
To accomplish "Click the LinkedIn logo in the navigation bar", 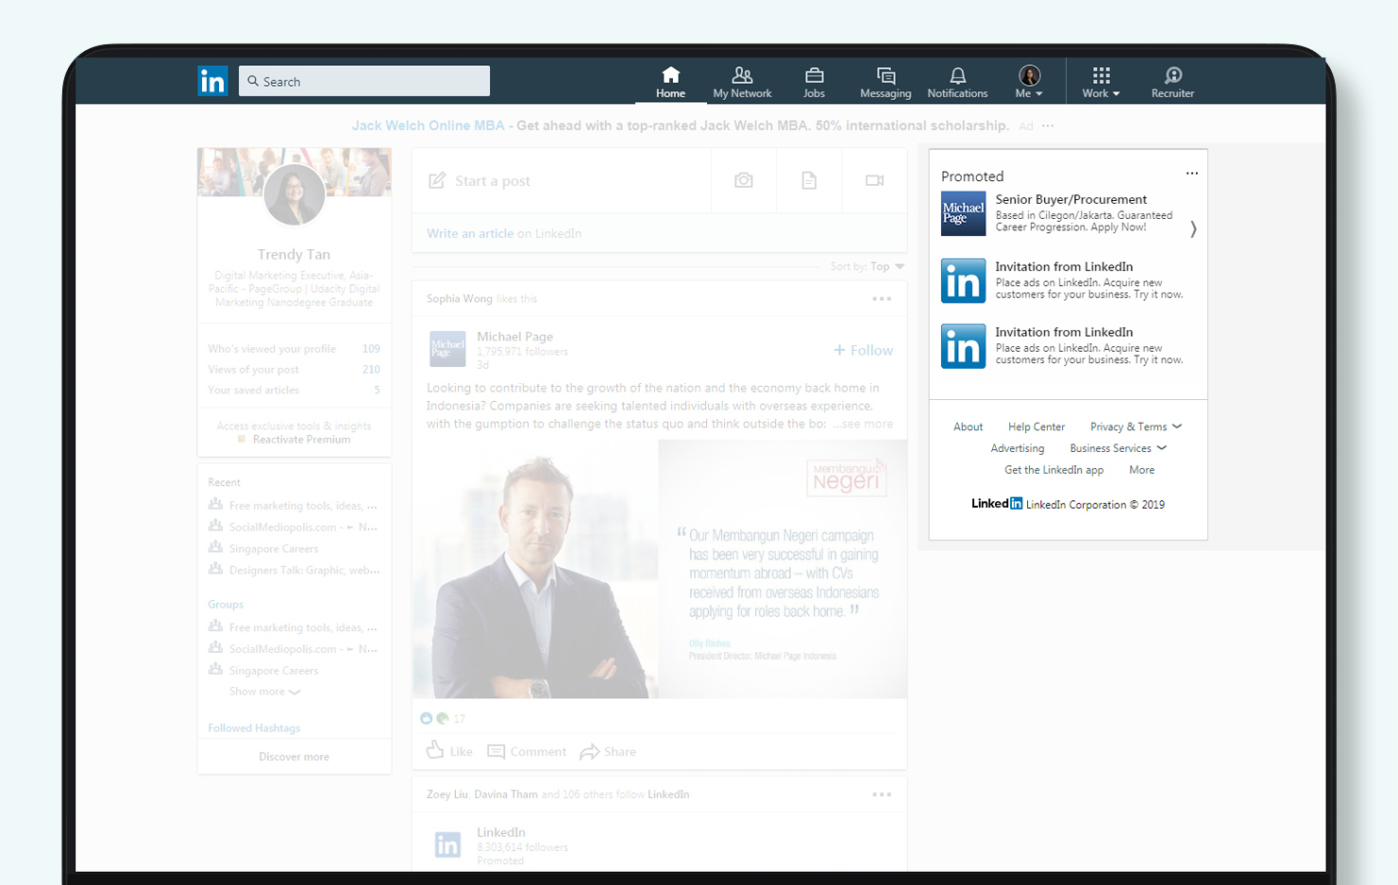I will [212, 81].
